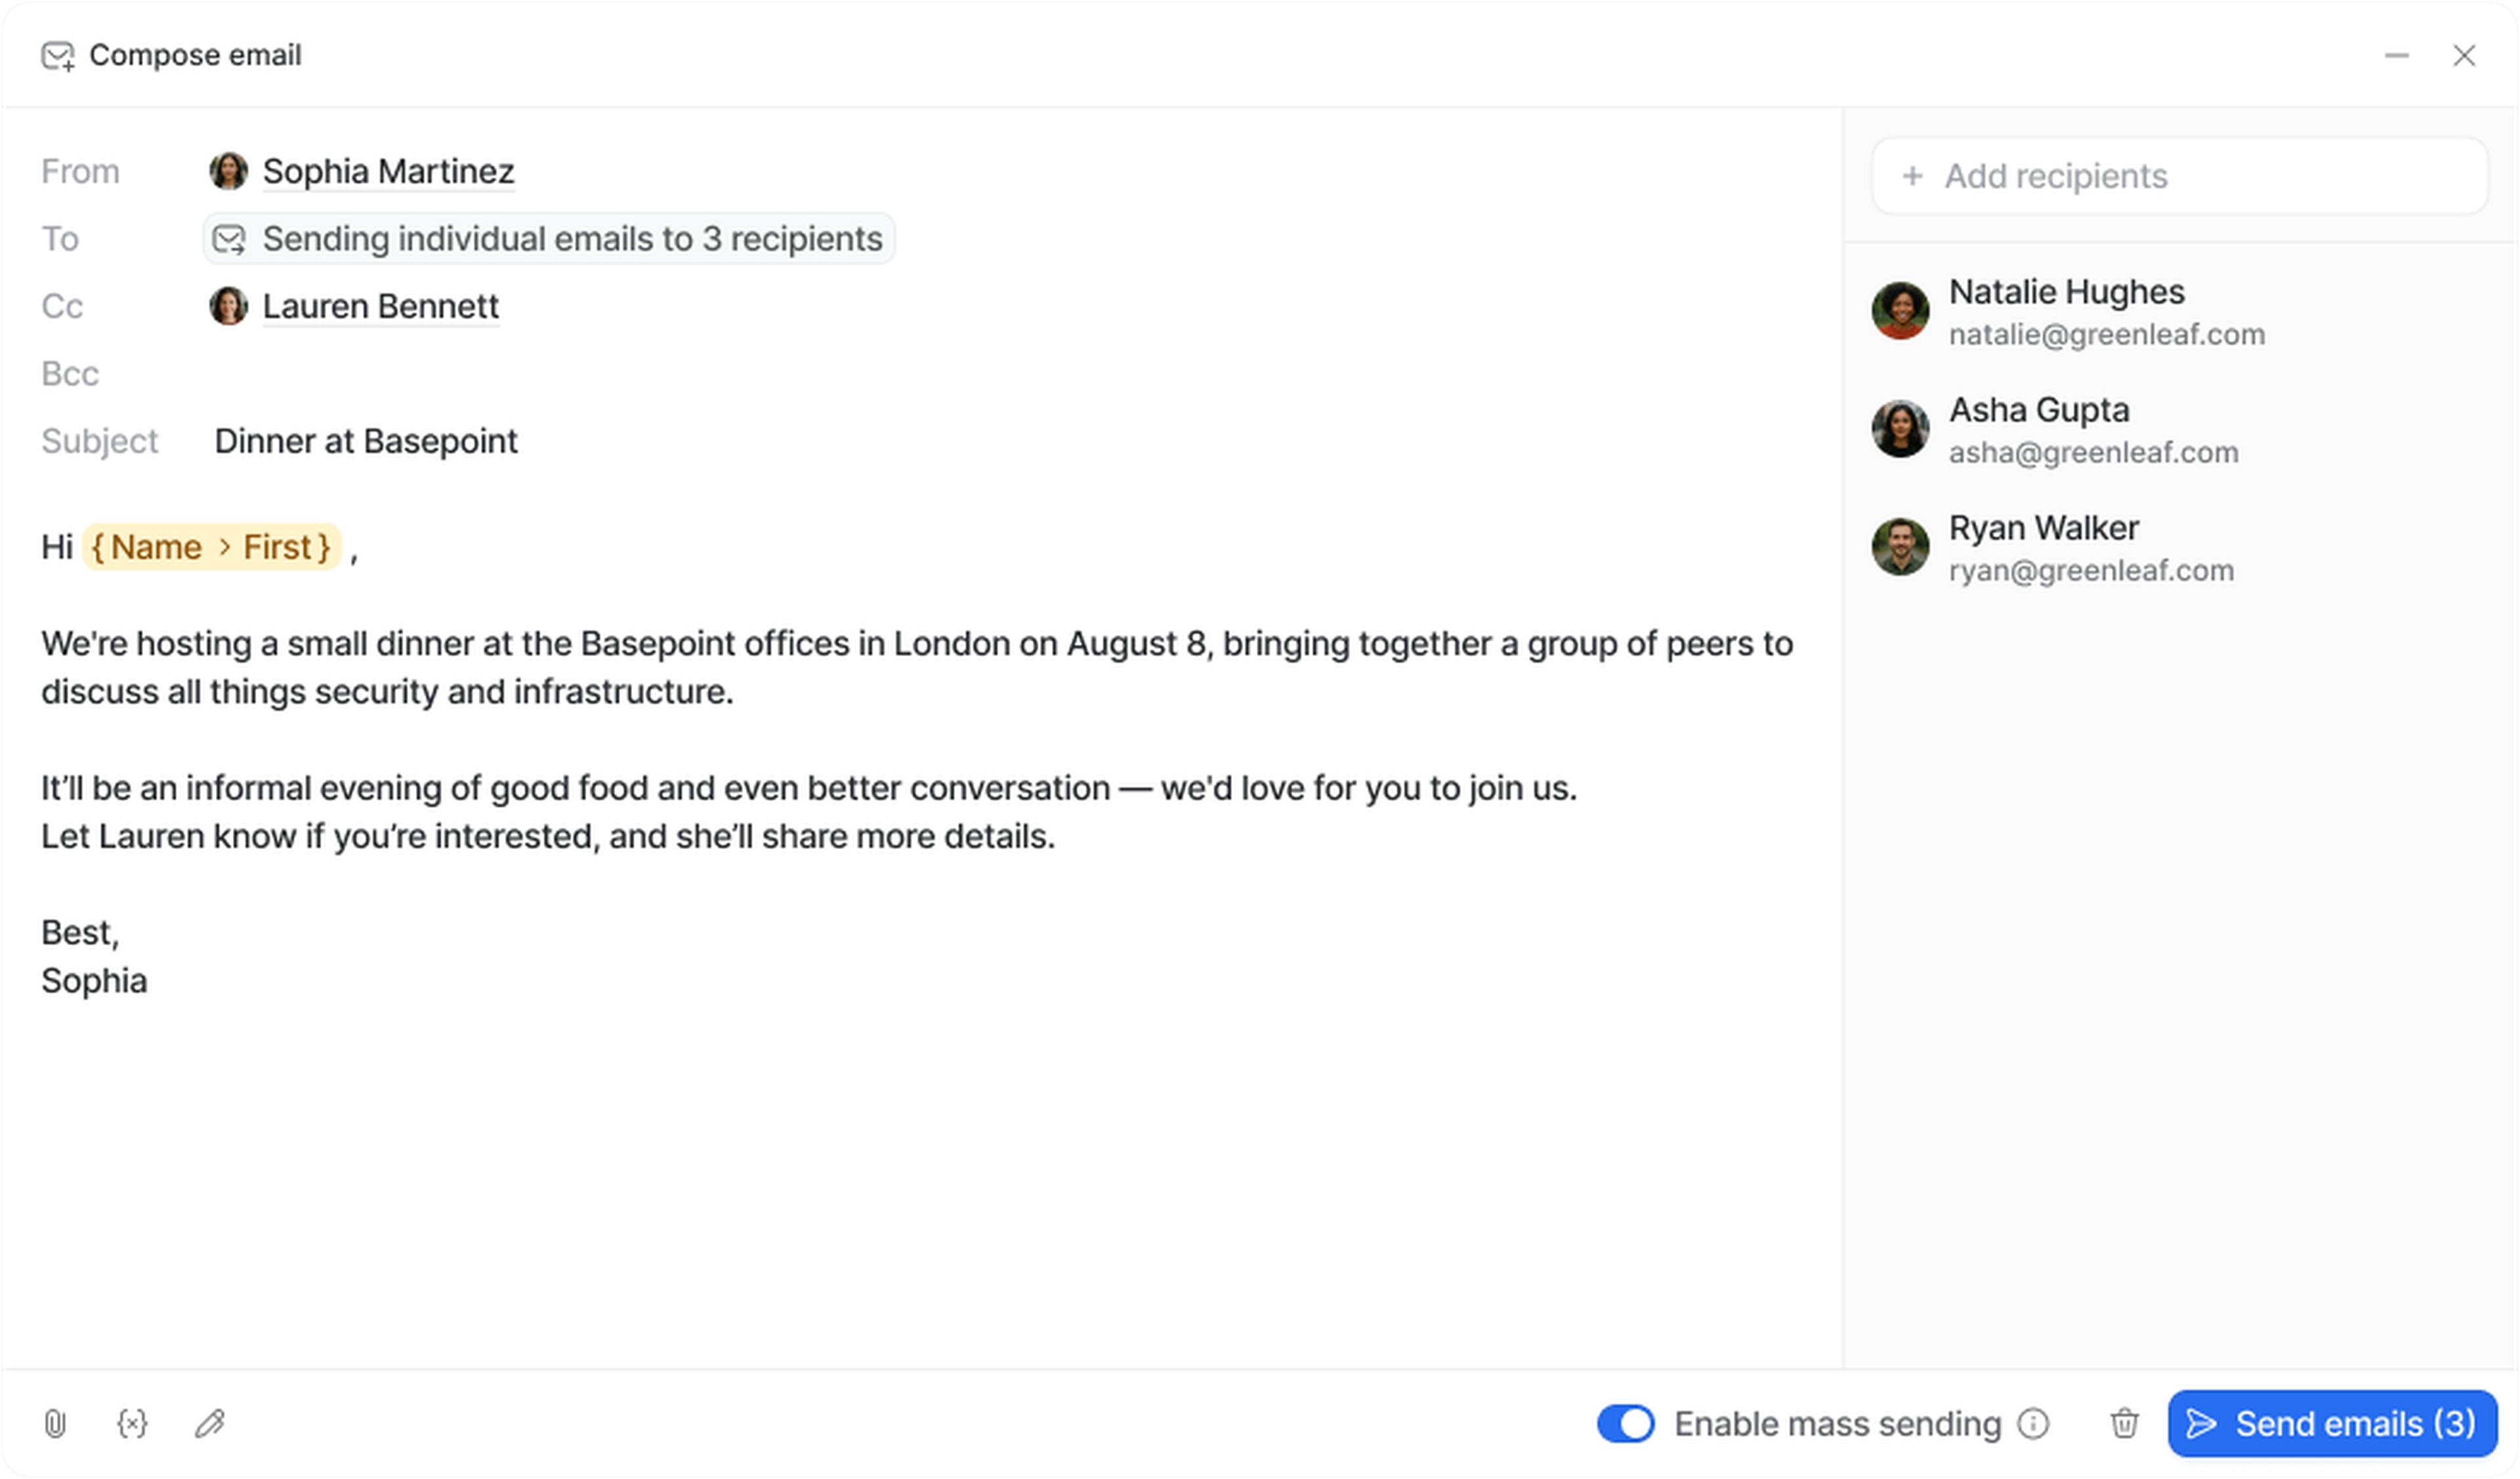
Task: Click the Name First variable chip
Action: [212, 547]
